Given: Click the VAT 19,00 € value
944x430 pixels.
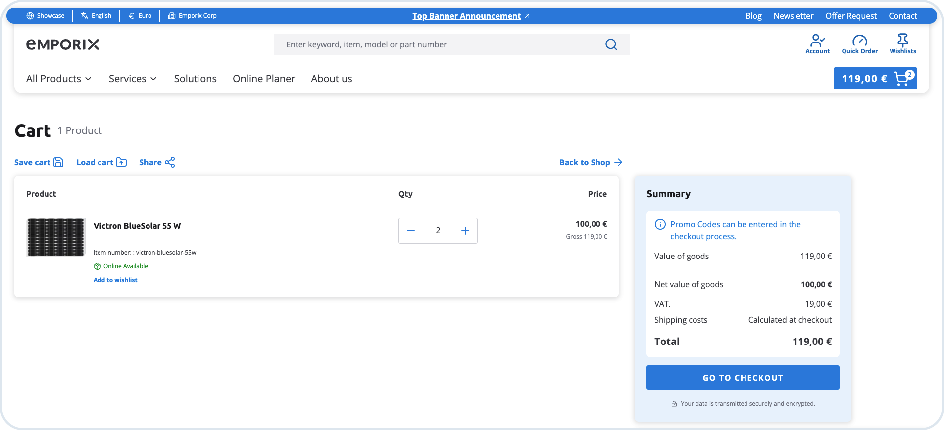Looking at the screenshot, I should (x=818, y=304).
